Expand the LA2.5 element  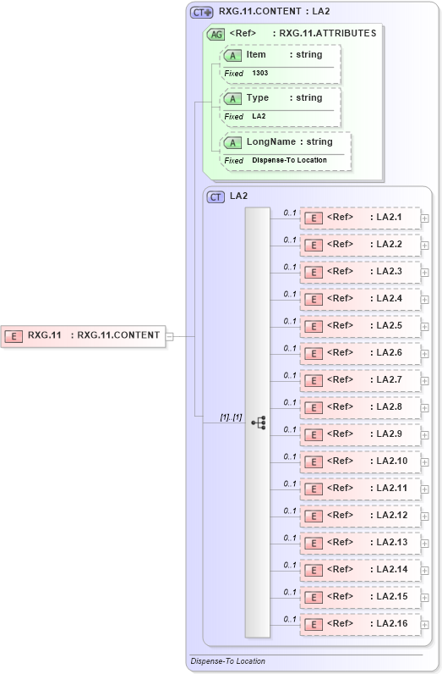(x=425, y=327)
